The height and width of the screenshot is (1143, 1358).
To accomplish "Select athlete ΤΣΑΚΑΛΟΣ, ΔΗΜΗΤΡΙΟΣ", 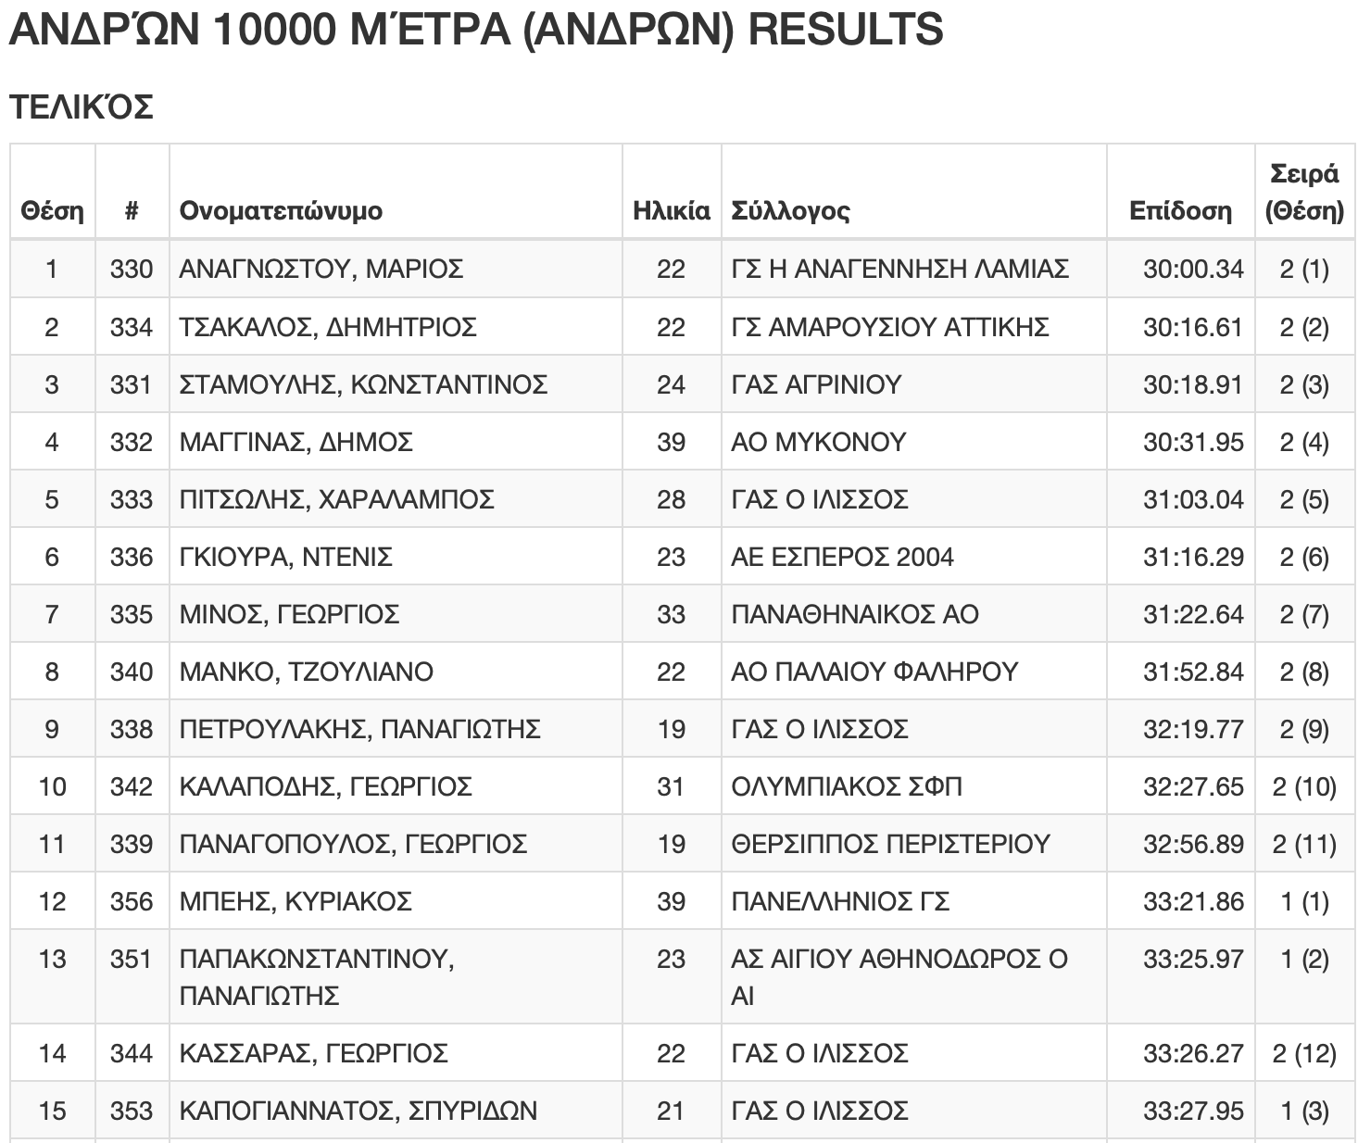I will click(328, 327).
